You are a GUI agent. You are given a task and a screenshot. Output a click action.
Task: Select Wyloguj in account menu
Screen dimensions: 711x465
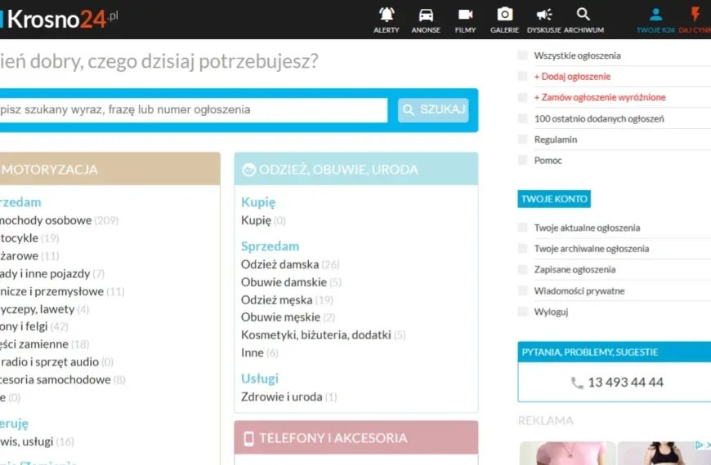(551, 312)
